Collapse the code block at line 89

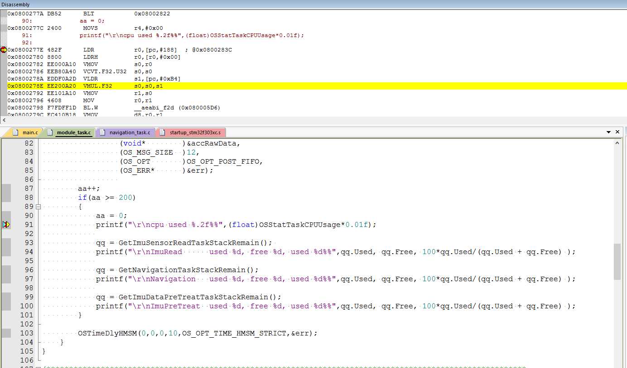pyautogui.click(x=38, y=207)
